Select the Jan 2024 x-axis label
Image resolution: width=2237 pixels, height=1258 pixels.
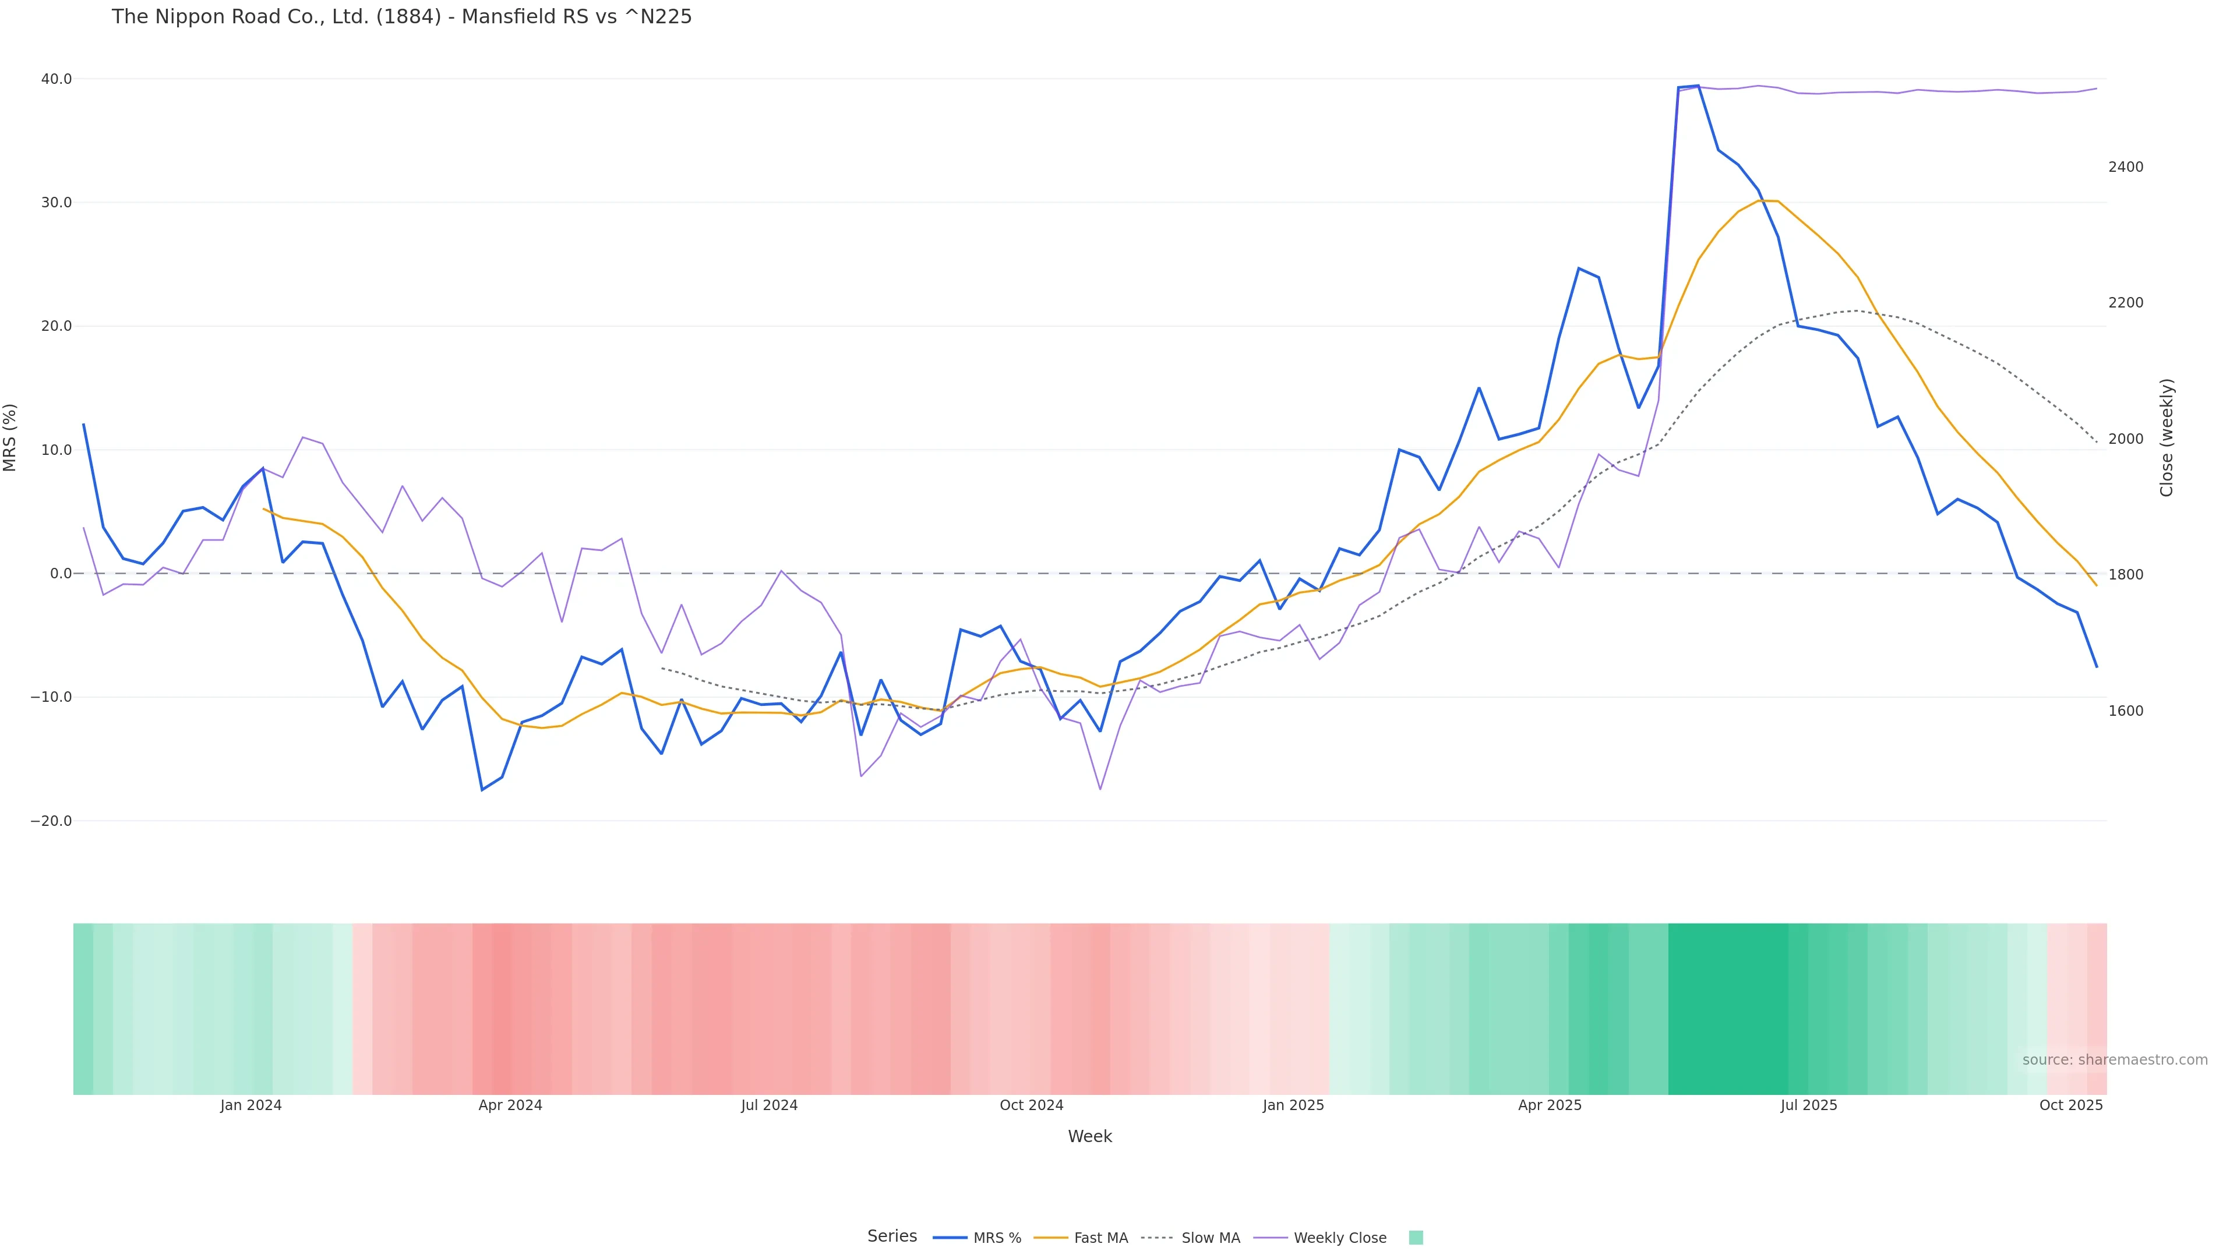[251, 1105]
